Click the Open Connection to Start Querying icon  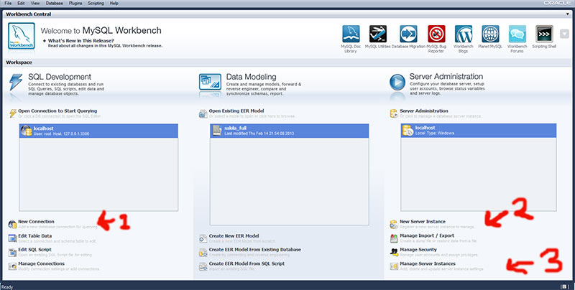pos(13,113)
